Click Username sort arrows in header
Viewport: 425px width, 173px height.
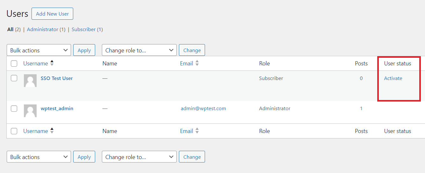pyautogui.click(x=52, y=63)
